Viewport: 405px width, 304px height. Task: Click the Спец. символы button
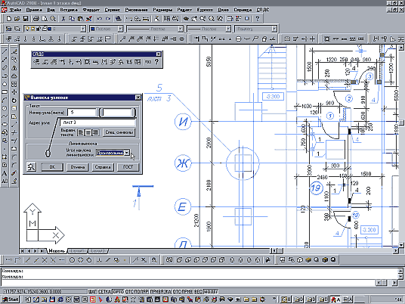pyautogui.click(x=119, y=132)
